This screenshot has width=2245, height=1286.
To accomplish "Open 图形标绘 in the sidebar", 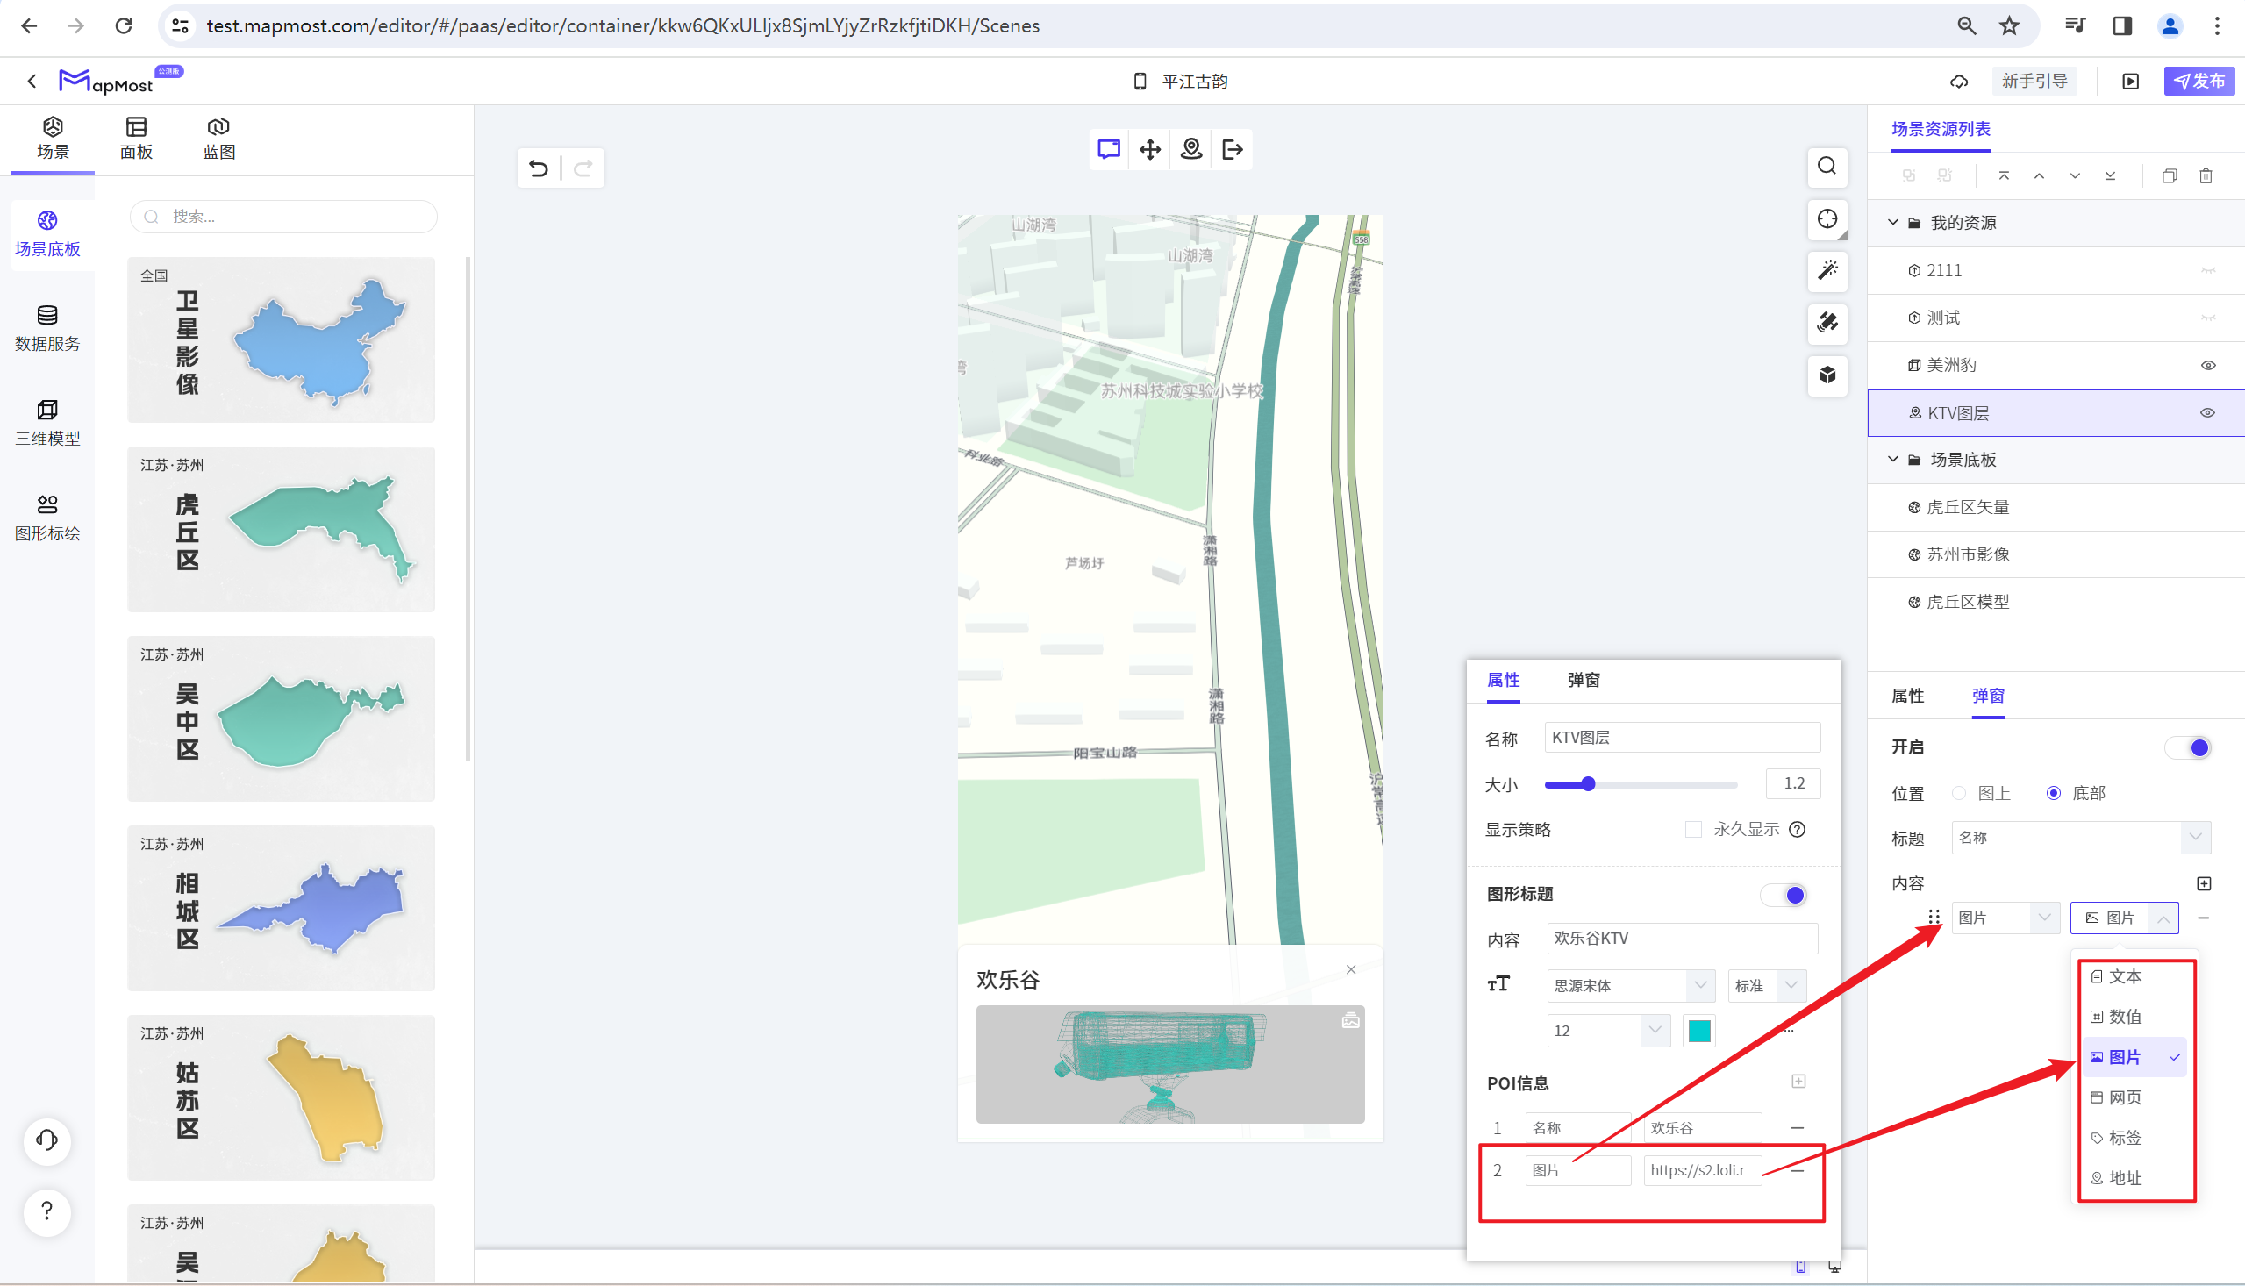I will point(47,518).
